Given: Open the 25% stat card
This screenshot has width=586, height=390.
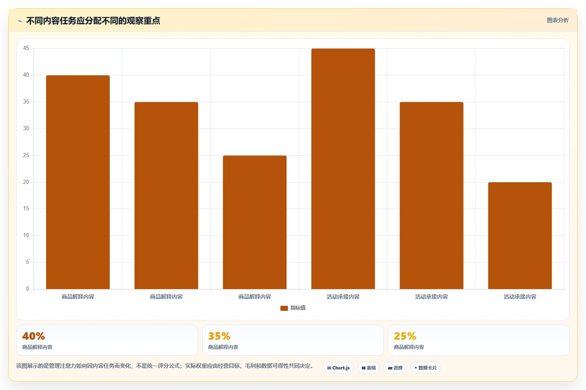Looking at the screenshot, I should point(479,340).
